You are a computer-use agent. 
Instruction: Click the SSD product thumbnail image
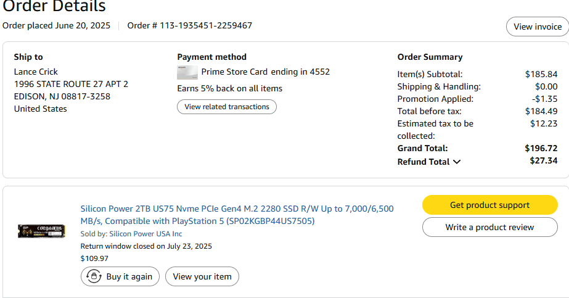click(x=41, y=231)
